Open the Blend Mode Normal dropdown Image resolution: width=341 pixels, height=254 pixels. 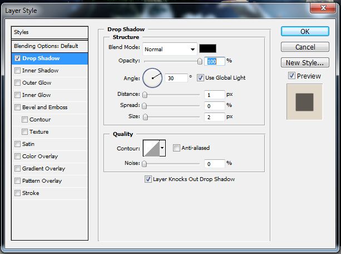(x=170, y=49)
